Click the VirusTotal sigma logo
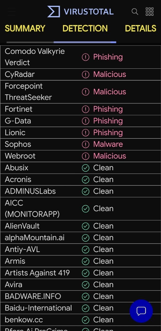Image resolution: width=161 pixels, height=331 pixels. click(x=54, y=12)
